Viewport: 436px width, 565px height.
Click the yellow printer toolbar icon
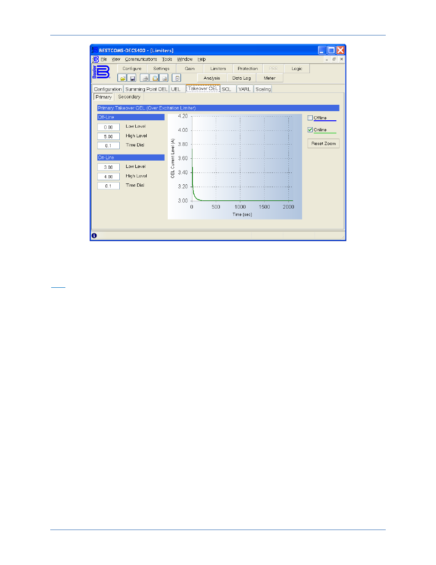pos(154,78)
